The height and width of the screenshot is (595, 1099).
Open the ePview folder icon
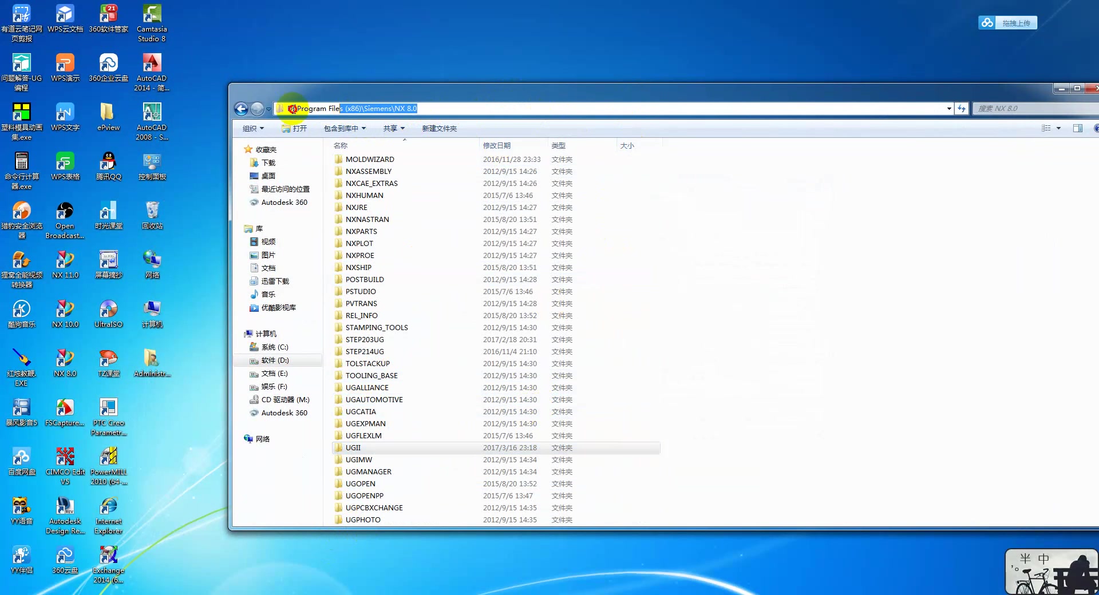point(108,117)
